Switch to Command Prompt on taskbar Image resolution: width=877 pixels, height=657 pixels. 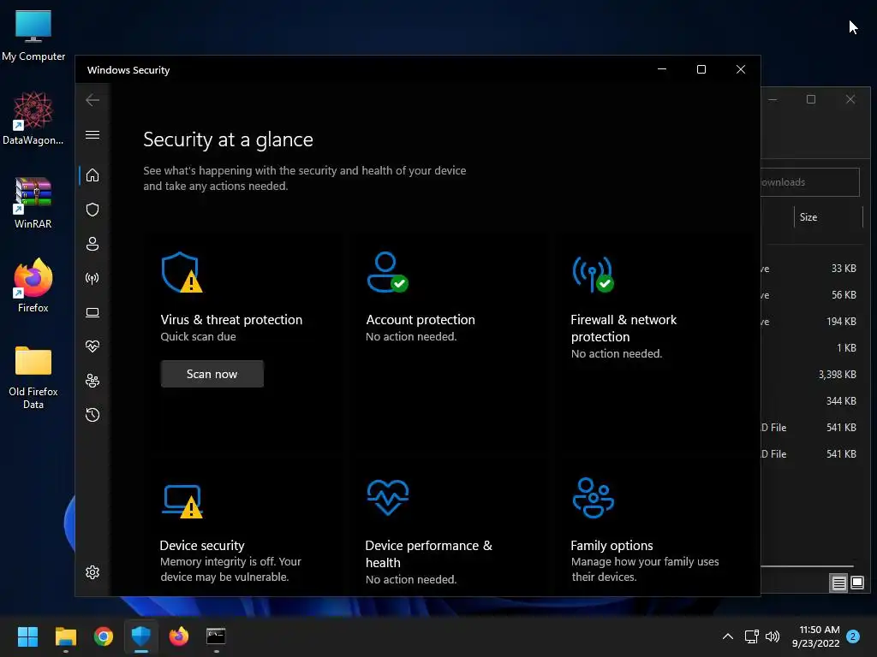(216, 636)
